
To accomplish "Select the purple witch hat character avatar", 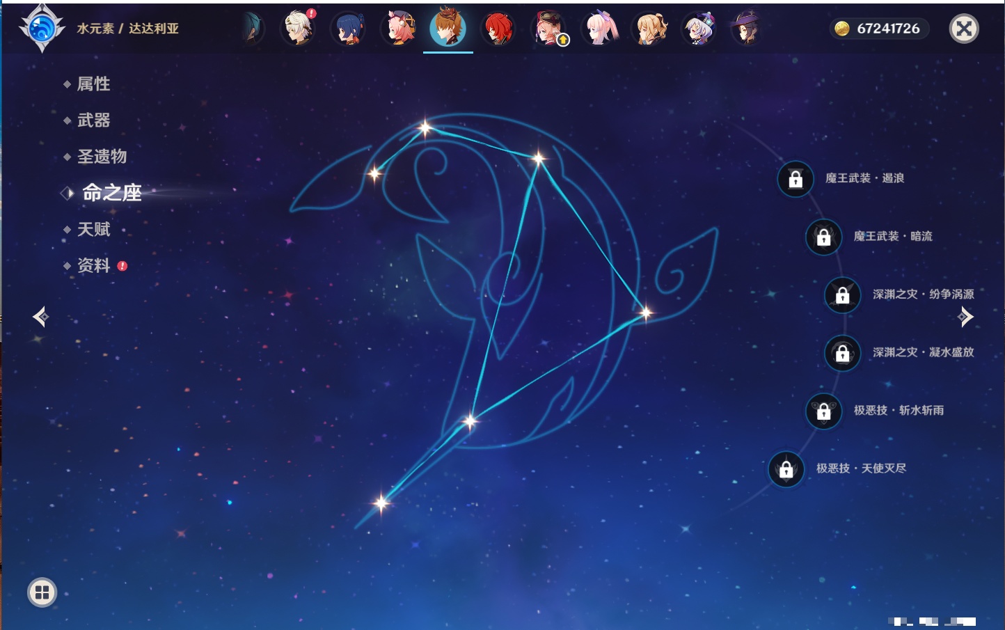I will click(x=745, y=29).
